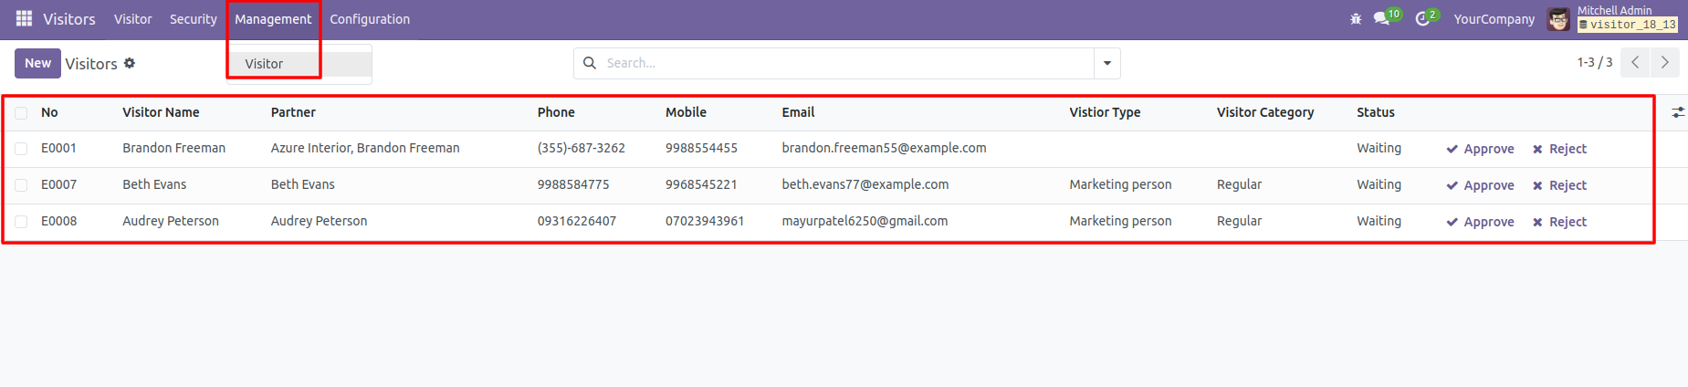Open the activities clock icon
1688x387 pixels.
tap(1422, 19)
